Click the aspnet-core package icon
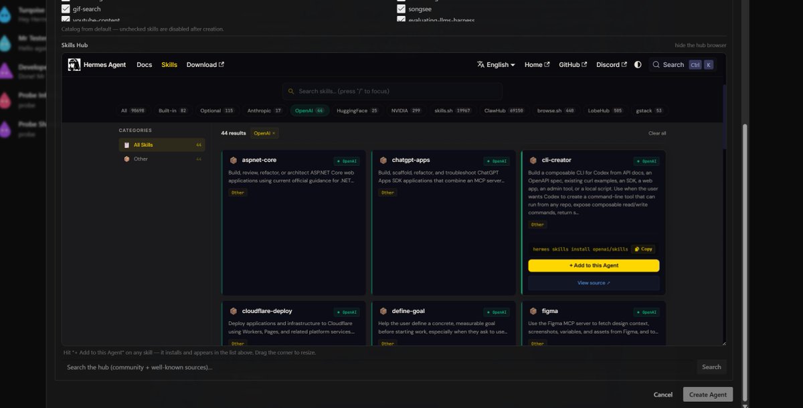This screenshot has height=408, width=803. 233,161
